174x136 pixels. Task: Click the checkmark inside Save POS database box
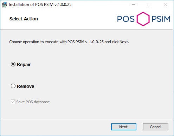[13, 102]
